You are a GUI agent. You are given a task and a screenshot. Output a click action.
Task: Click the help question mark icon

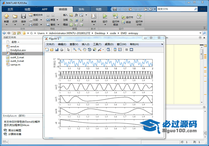coord(151,9)
